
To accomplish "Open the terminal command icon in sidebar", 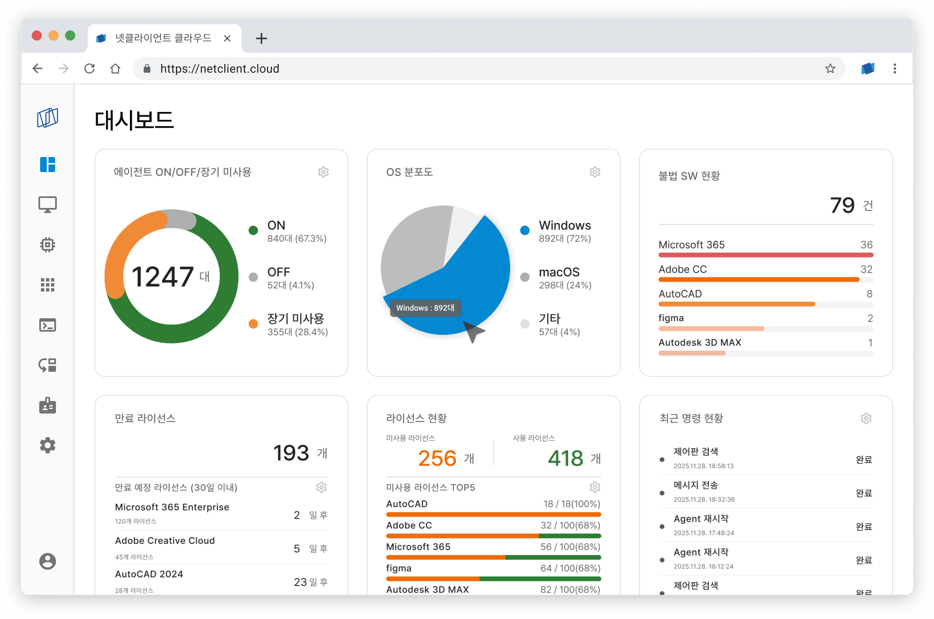I will (48, 325).
